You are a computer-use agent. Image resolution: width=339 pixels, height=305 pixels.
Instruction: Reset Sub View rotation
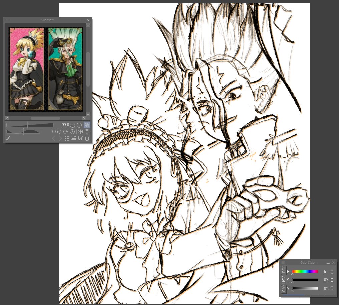[x=72, y=132]
